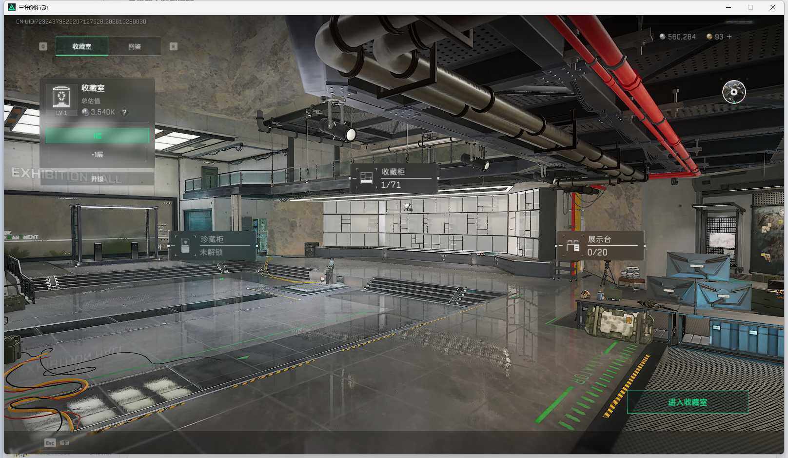Click the E key hint icon

click(x=173, y=46)
